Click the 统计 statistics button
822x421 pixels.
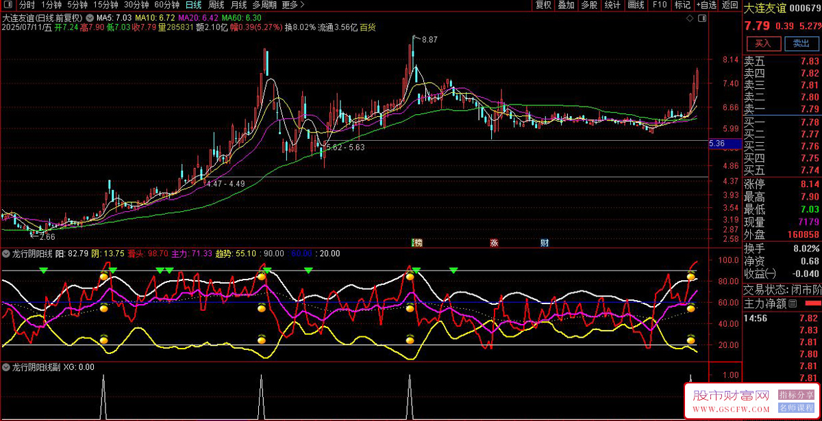pyautogui.click(x=612, y=5)
